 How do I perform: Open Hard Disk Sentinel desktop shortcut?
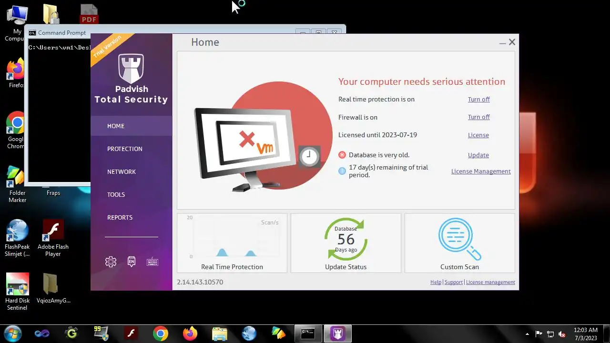17,292
